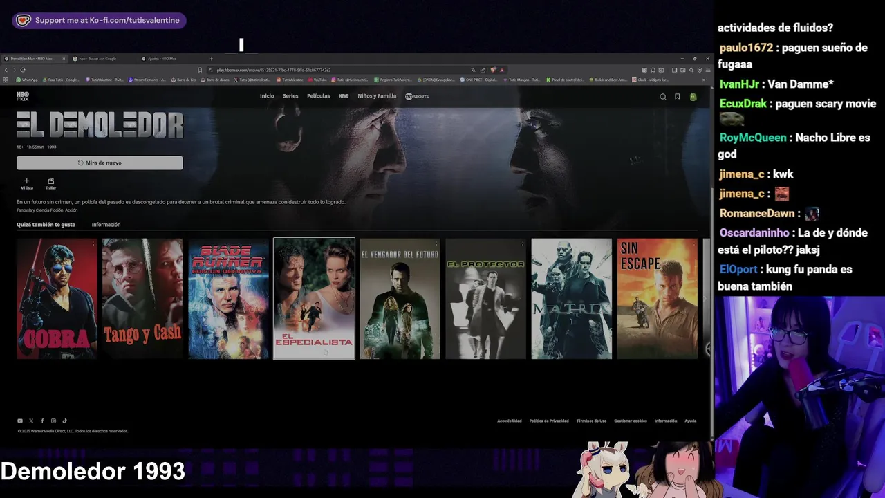Open HBO Max YouTube footer icon
The height and width of the screenshot is (498, 885).
point(20,421)
